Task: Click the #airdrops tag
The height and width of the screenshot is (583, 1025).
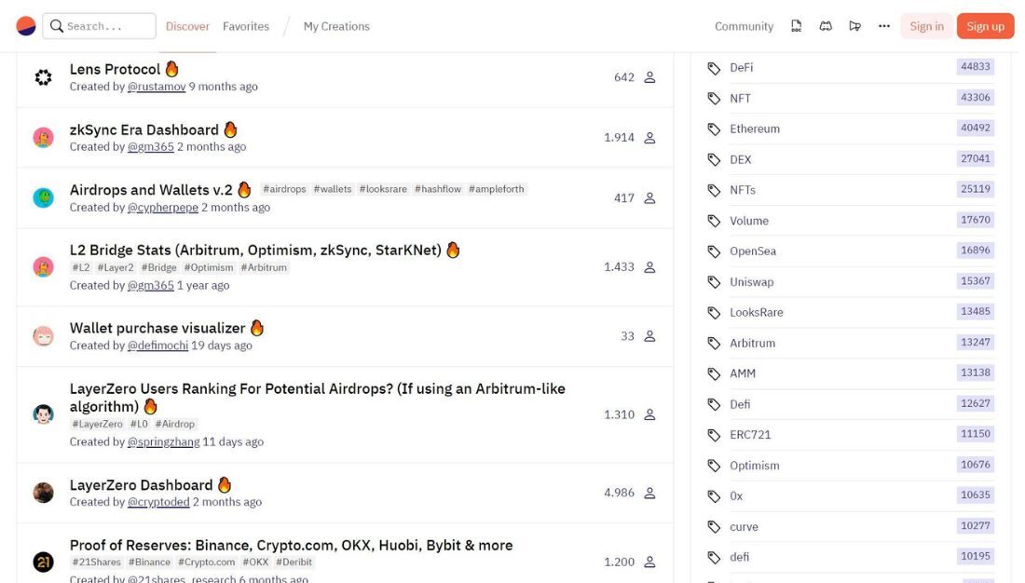Action: tap(284, 189)
